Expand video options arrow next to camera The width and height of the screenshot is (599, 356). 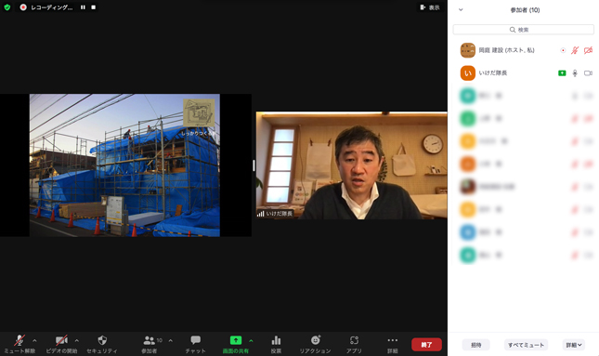point(77,340)
